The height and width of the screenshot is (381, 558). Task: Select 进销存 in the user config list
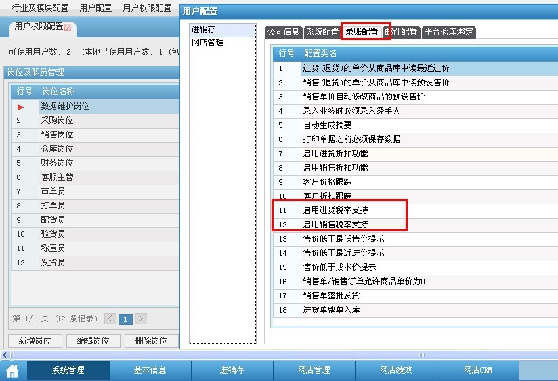[x=223, y=30]
